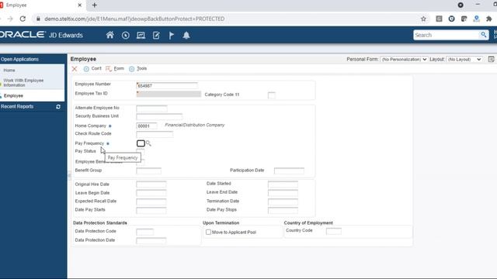Click the Alternate Employee No field
Viewport: 497px width, 279px height.
151,108
